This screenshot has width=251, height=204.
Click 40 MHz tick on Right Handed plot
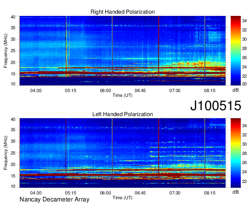(13, 17)
